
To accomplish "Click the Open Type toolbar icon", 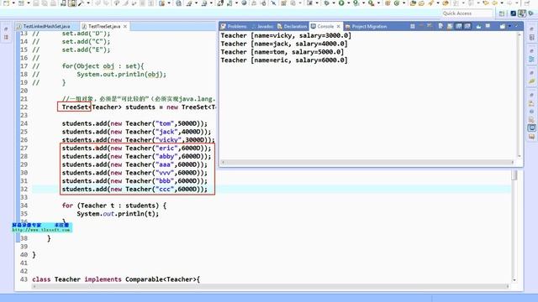I will [x=413, y=3].
